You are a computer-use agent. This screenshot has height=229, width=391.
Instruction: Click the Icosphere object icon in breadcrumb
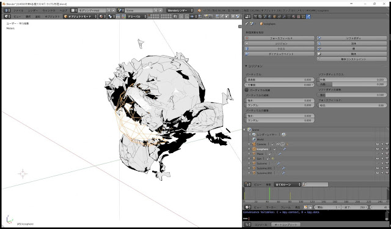261,24
